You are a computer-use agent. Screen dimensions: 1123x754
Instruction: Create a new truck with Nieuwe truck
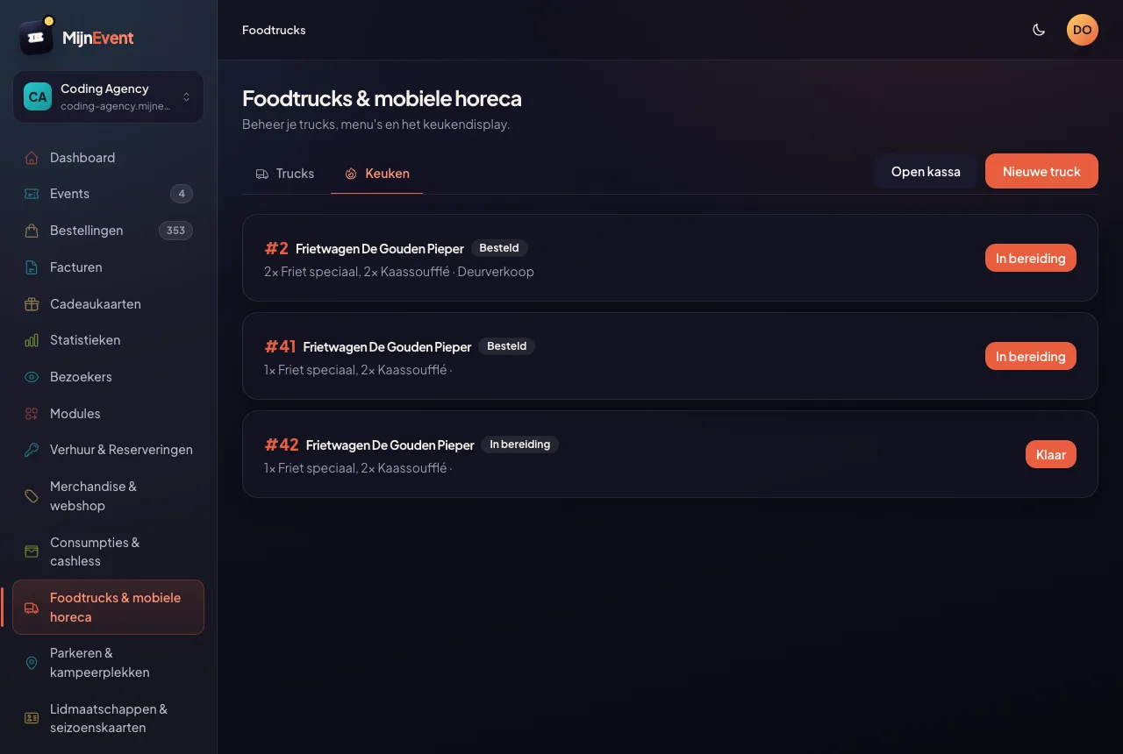[1041, 171]
